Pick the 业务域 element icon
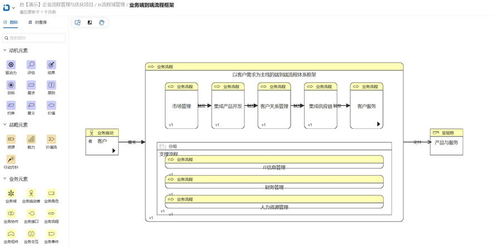This screenshot has height=247, width=495. 11,193
